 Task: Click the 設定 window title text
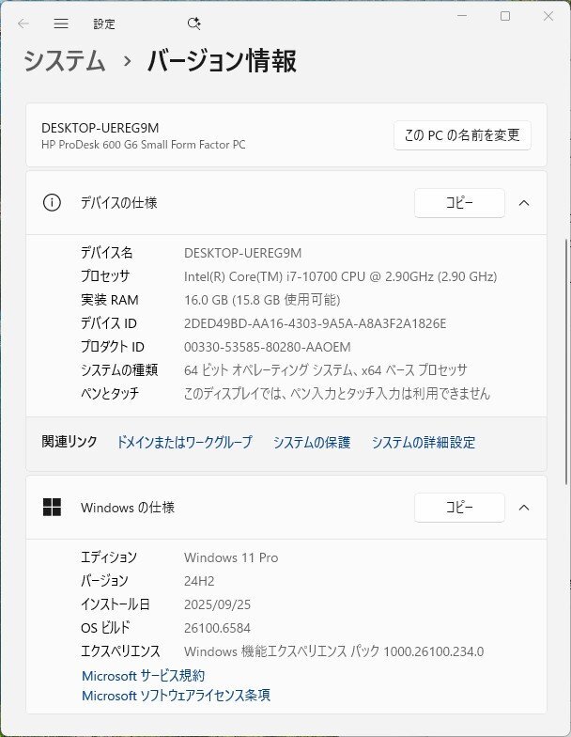pyautogui.click(x=103, y=24)
